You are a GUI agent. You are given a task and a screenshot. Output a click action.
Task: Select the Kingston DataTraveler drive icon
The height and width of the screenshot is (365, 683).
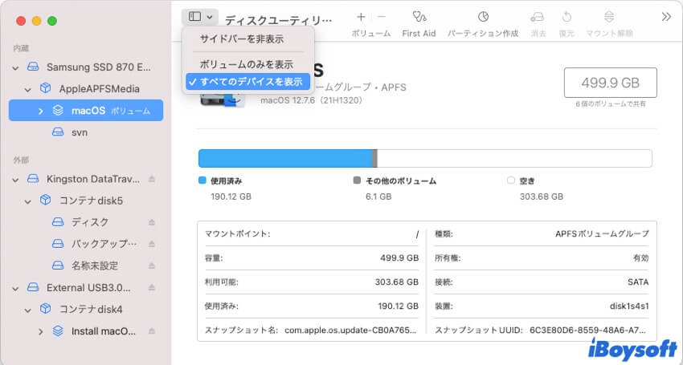tap(33, 179)
